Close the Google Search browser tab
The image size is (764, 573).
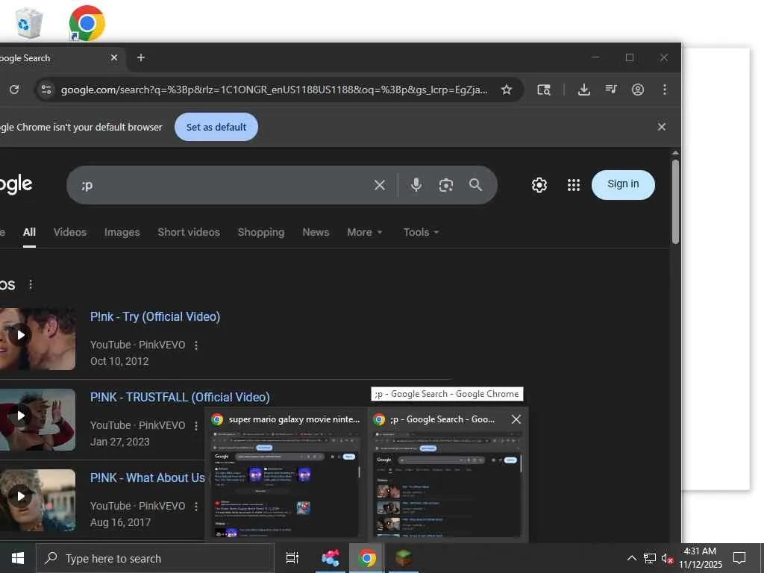pos(114,57)
